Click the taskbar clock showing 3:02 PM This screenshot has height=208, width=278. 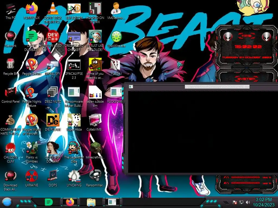(263, 202)
